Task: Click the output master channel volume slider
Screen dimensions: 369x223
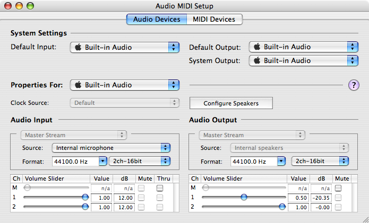Action: coord(244,188)
